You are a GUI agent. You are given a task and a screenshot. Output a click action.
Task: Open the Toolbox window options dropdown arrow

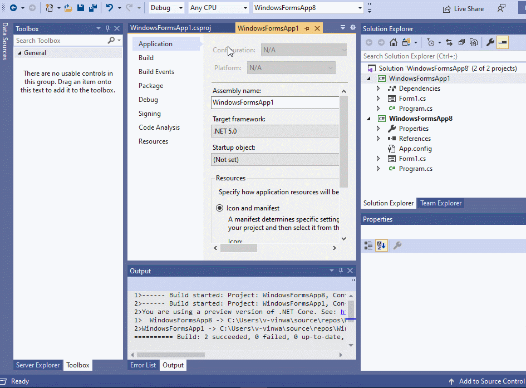point(99,28)
